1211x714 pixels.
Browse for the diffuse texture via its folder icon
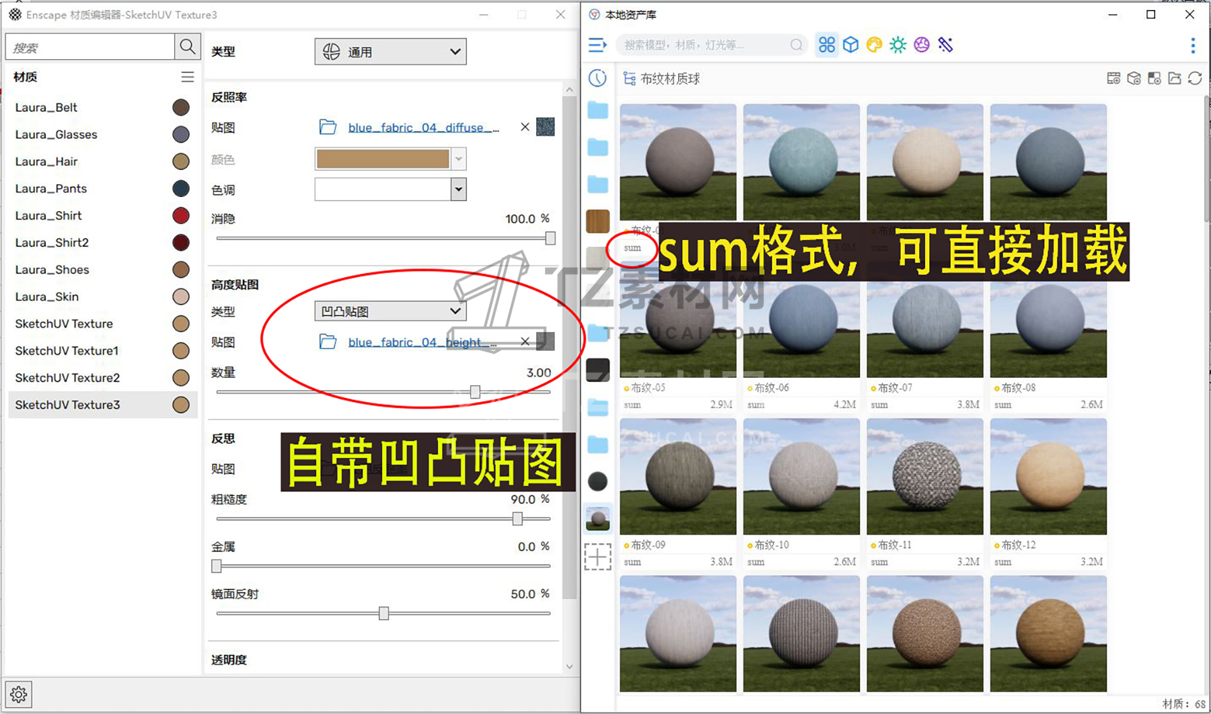pyautogui.click(x=328, y=127)
